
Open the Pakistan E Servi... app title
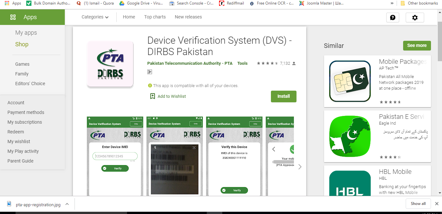(x=402, y=117)
